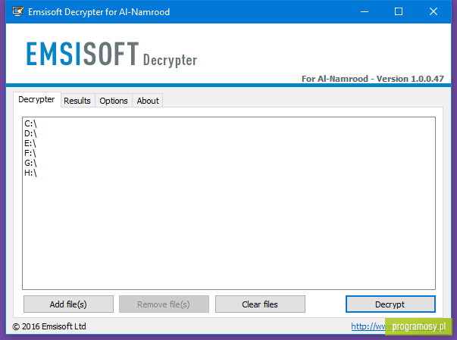Close the Emsisoft Decrypter window
Viewport: 457px width, 340px height.
(x=434, y=11)
